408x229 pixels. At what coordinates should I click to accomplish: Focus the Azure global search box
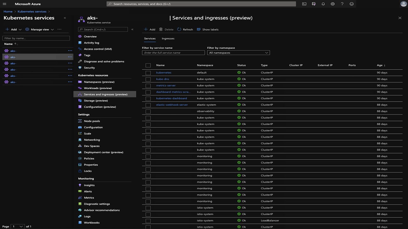201,4
